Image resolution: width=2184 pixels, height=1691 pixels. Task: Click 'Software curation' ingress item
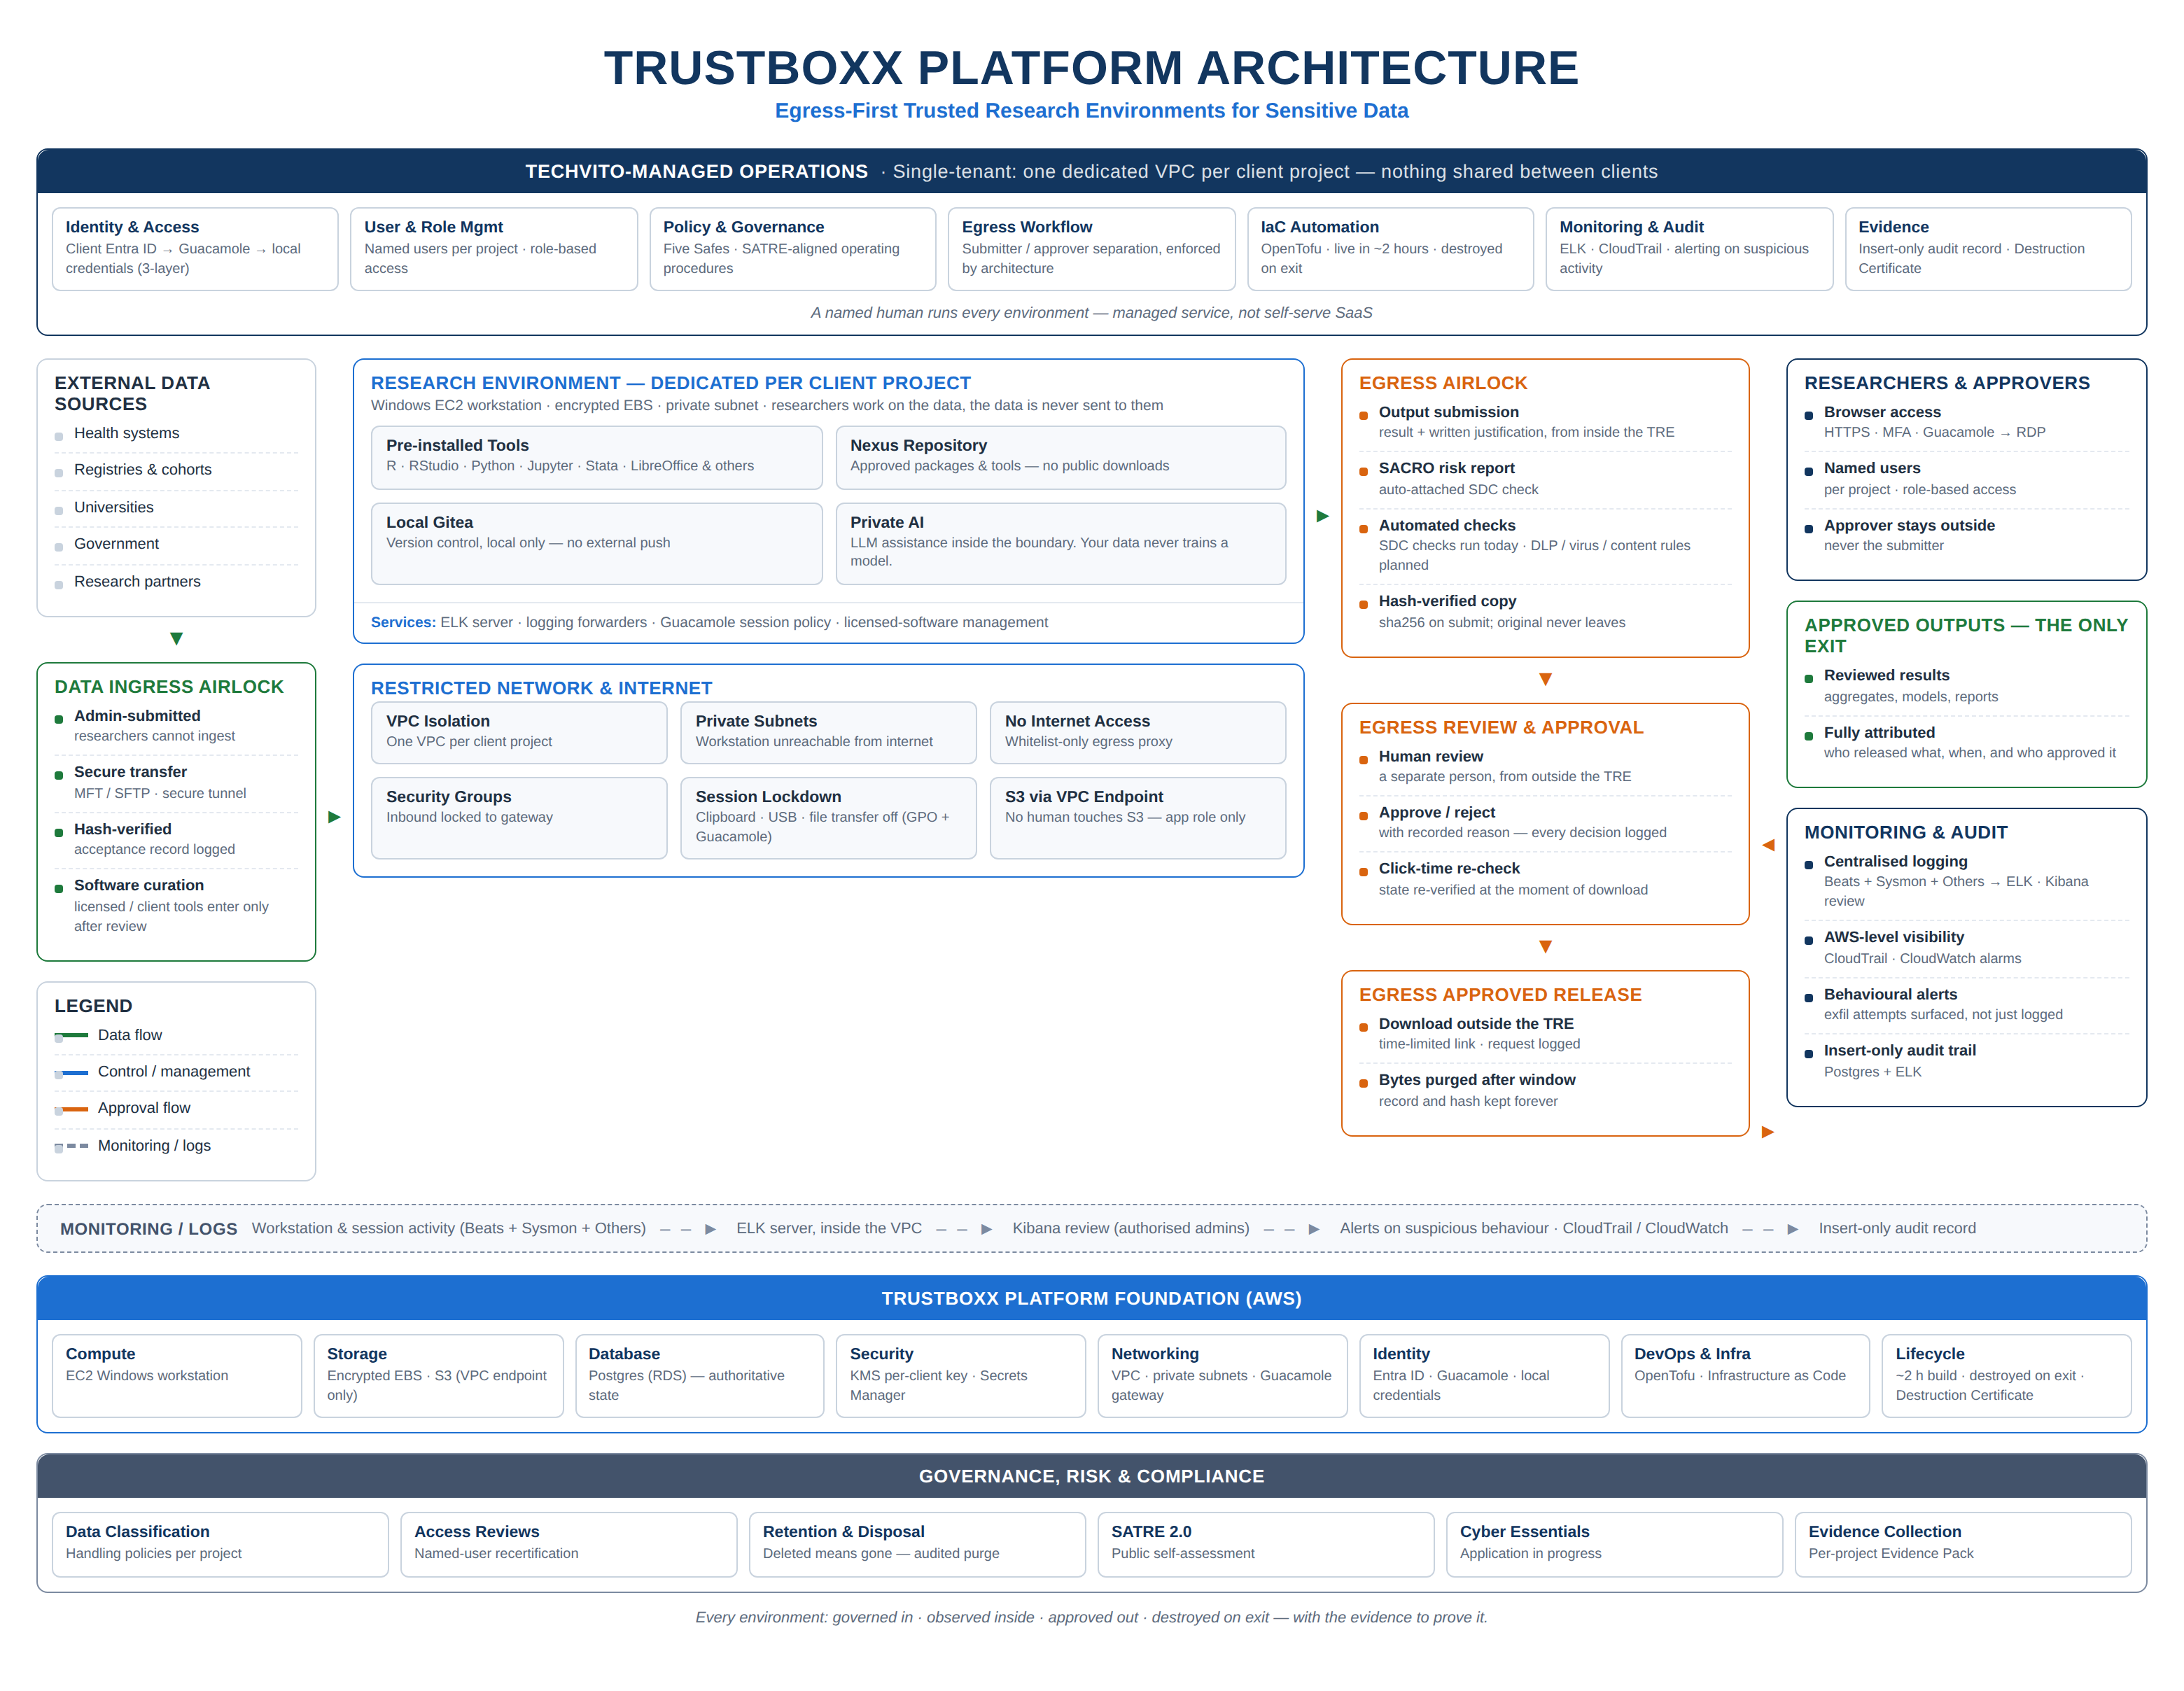tap(139, 885)
